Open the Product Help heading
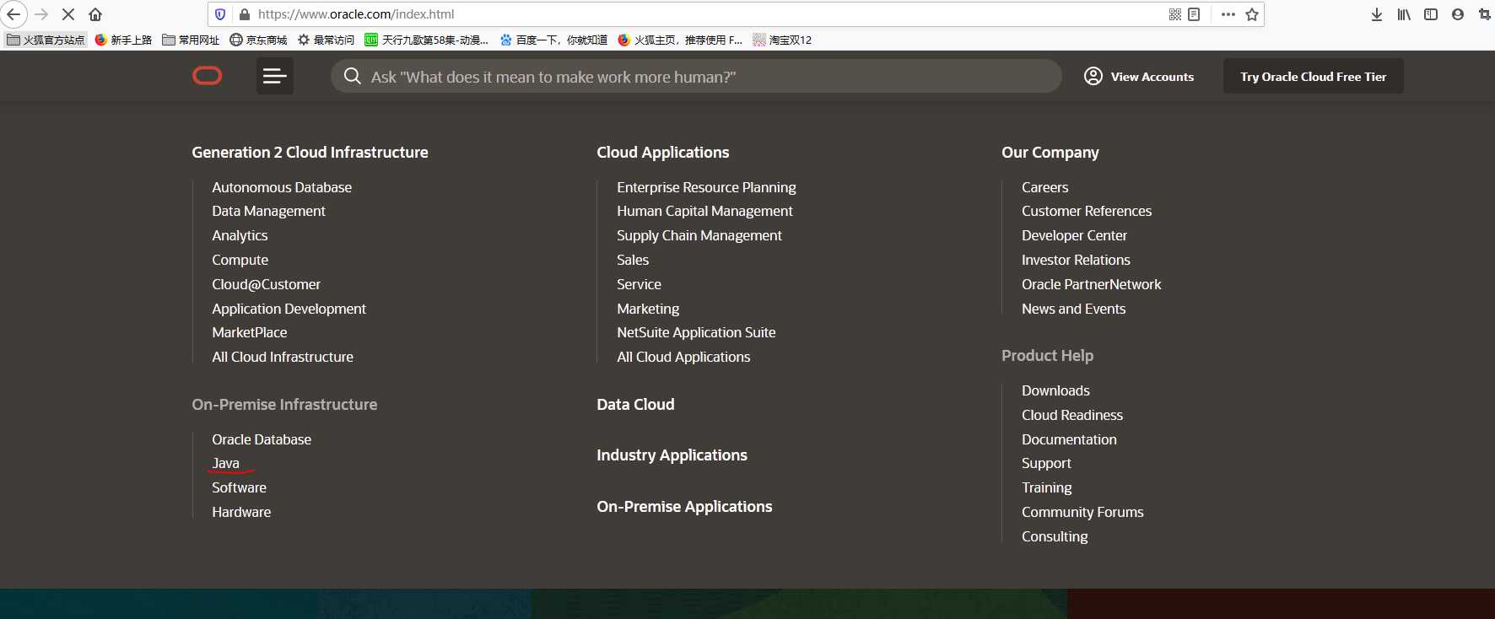 click(x=1048, y=356)
